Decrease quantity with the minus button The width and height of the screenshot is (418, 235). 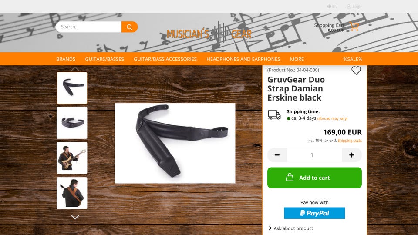point(277,155)
